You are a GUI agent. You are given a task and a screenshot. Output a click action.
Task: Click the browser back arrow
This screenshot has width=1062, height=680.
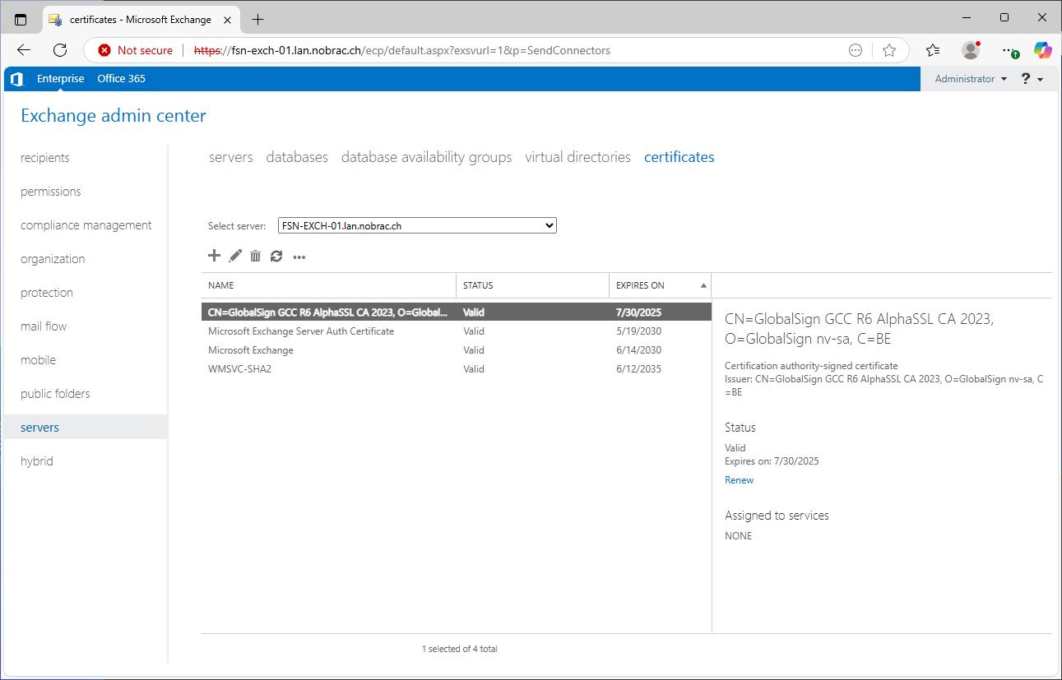tap(24, 50)
